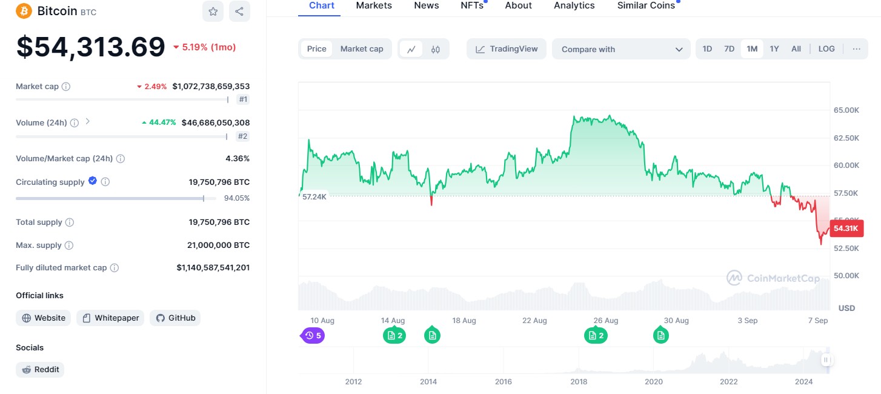Expand Volume (24h) chevron arrow

(88, 122)
